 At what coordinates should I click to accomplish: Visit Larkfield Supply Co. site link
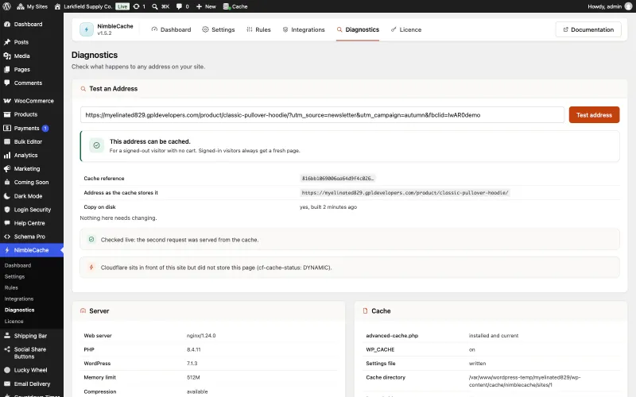(83, 6)
